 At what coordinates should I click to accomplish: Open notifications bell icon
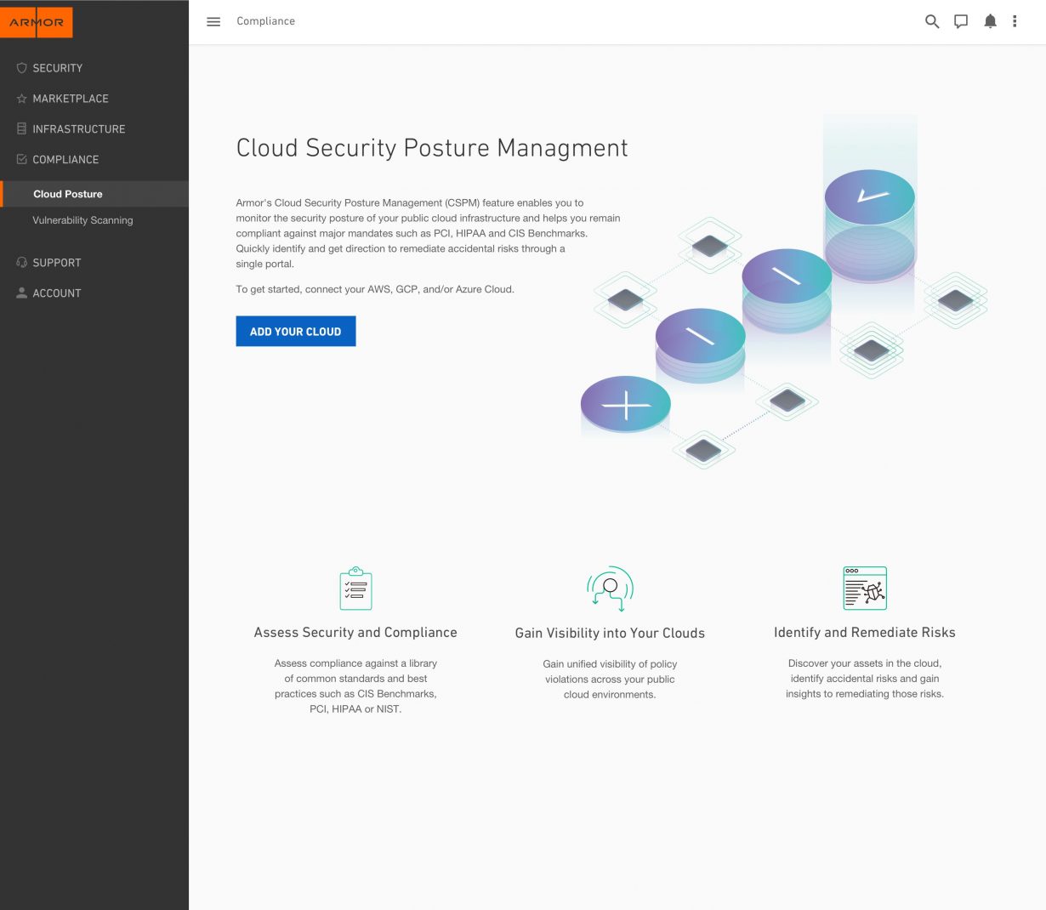990,21
